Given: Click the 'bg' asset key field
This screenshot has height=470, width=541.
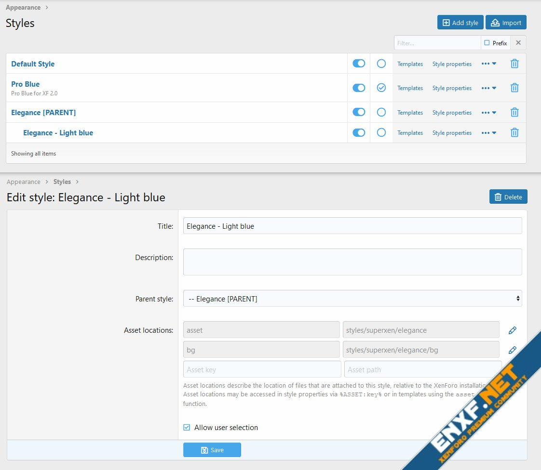Looking at the screenshot, I should pyautogui.click(x=261, y=350).
